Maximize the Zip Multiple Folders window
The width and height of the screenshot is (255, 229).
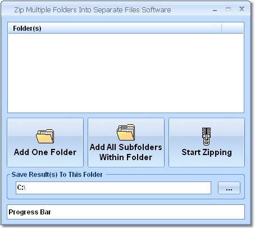[x=228, y=10]
